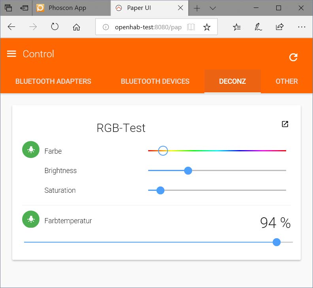313x288 pixels.
Task: Switch to the Bluetooth Adapters tab
Action: [53, 81]
